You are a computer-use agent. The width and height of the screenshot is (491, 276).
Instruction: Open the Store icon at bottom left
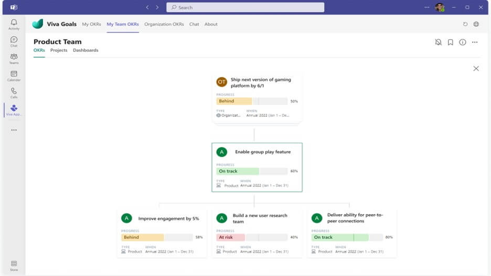point(14,266)
